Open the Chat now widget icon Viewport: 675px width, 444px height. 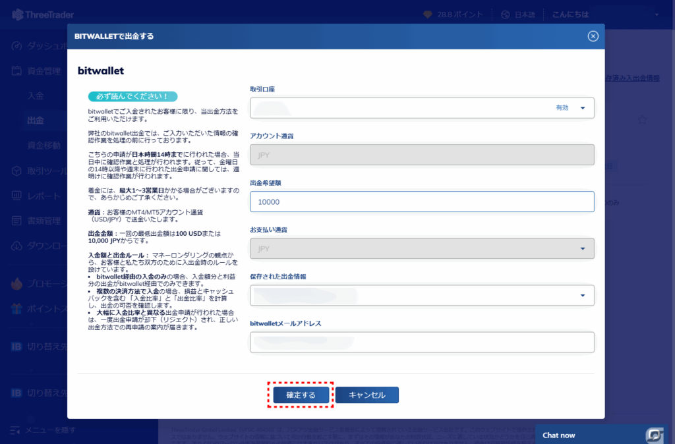tap(655, 435)
